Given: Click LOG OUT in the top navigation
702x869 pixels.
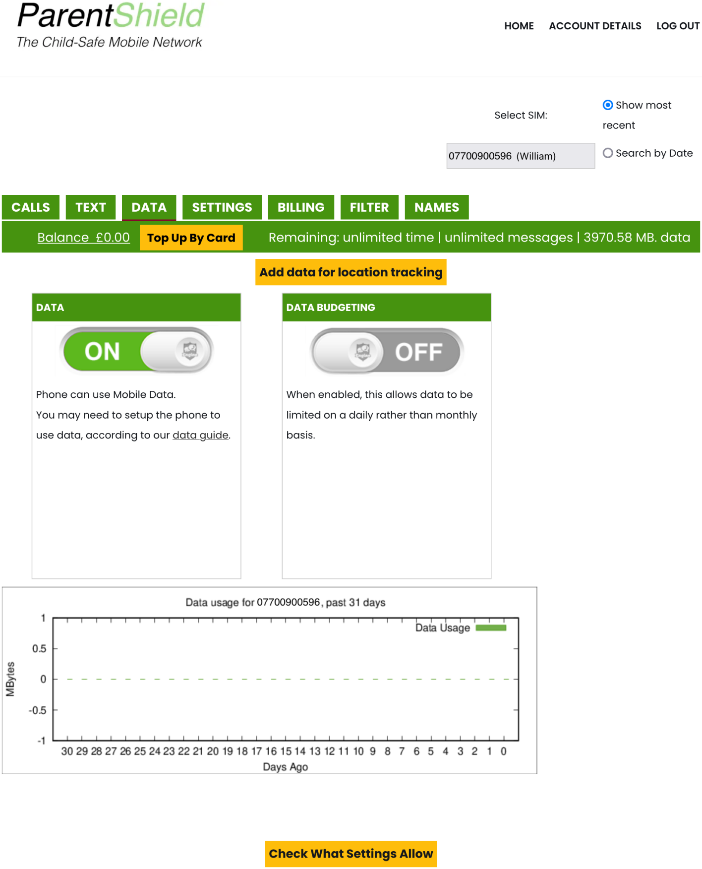Looking at the screenshot, I should 678,26.
